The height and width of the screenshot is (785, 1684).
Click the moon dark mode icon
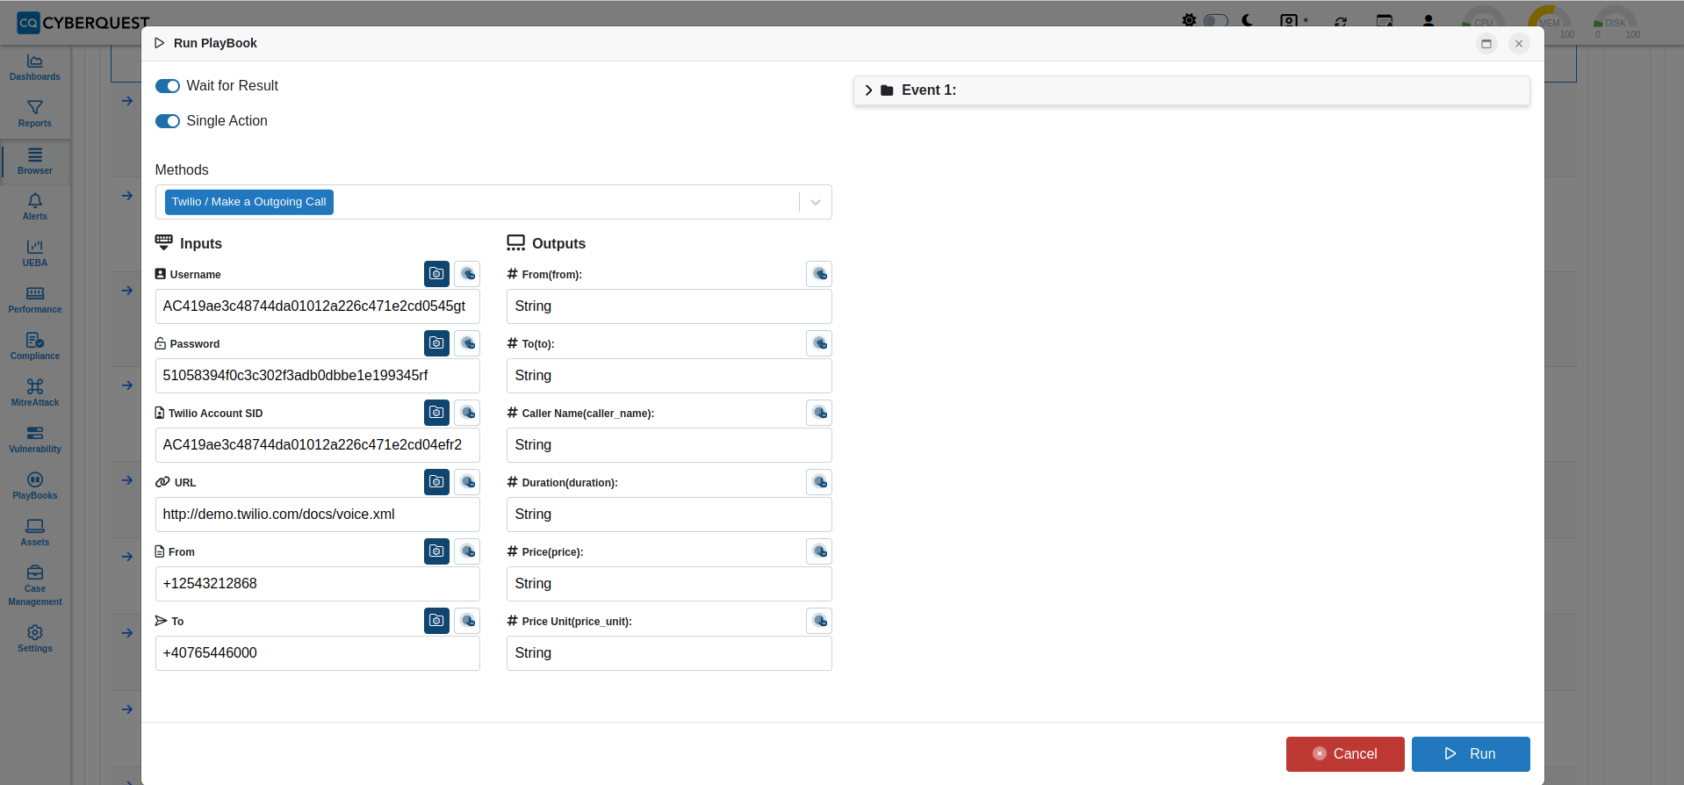point(1248,20)
